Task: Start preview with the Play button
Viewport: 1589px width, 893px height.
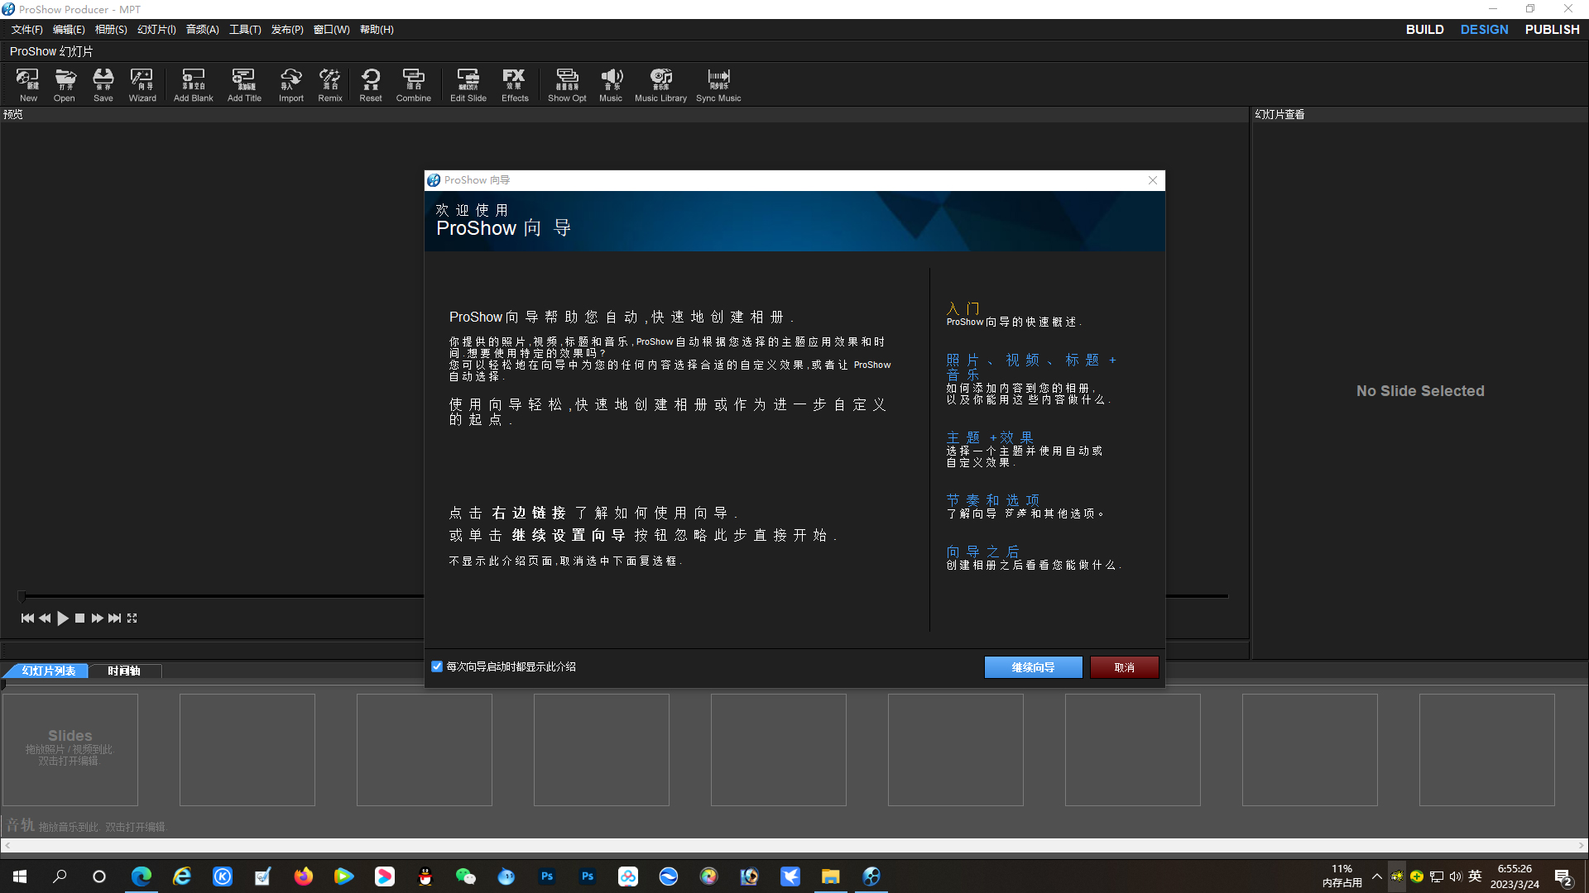Action: 63,618
